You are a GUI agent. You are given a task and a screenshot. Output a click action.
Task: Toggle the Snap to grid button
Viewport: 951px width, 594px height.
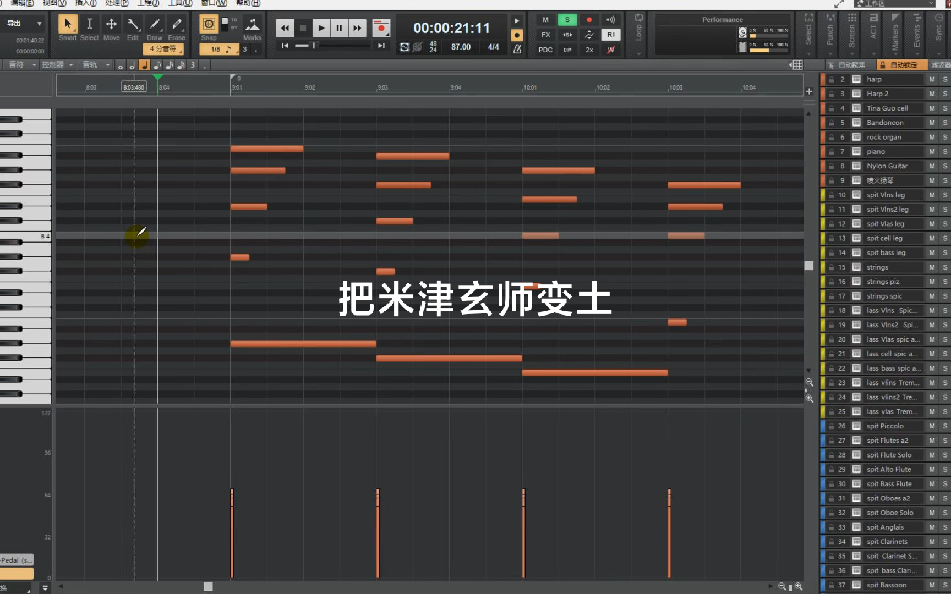[x=209, y=24]
